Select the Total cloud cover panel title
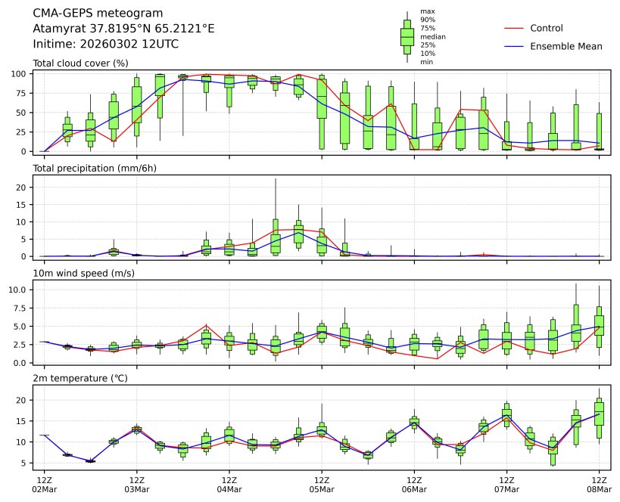The height and width of the screenshot is (502, 620). 81,63
